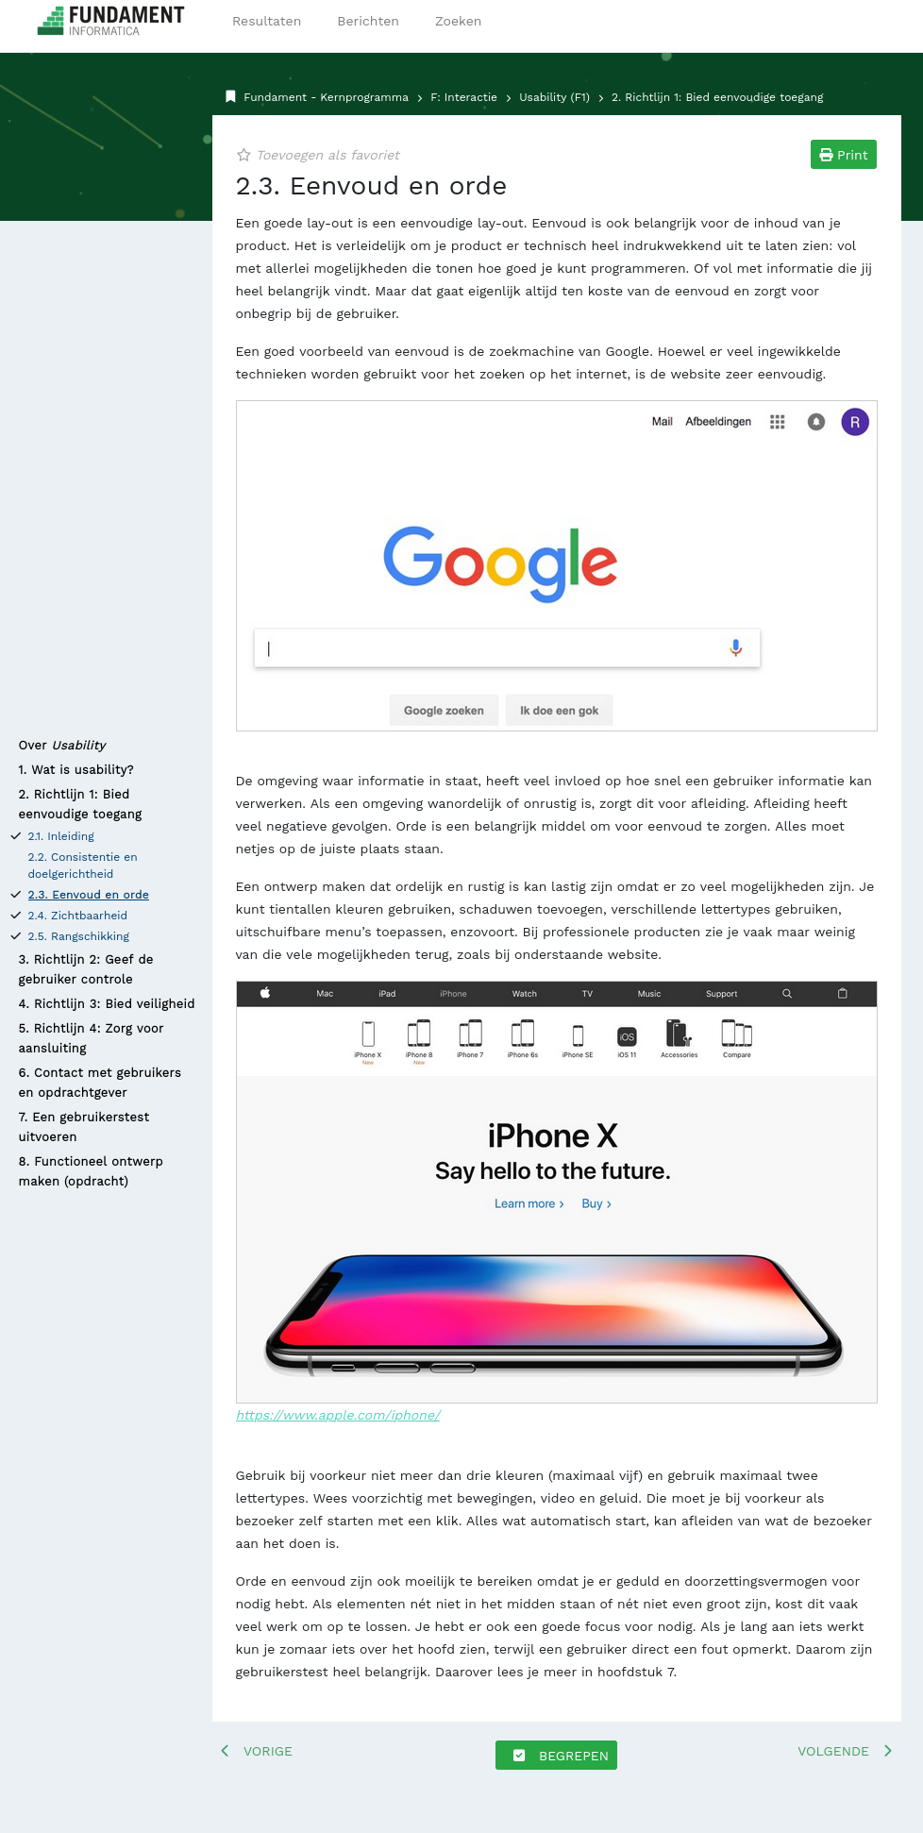923x1833 pixels.
Task: Click the Google notifications bell icon
Action: (816, 422)
